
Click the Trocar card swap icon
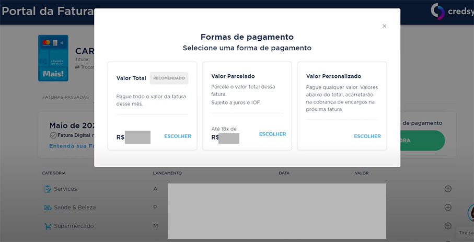pos(77,67)
